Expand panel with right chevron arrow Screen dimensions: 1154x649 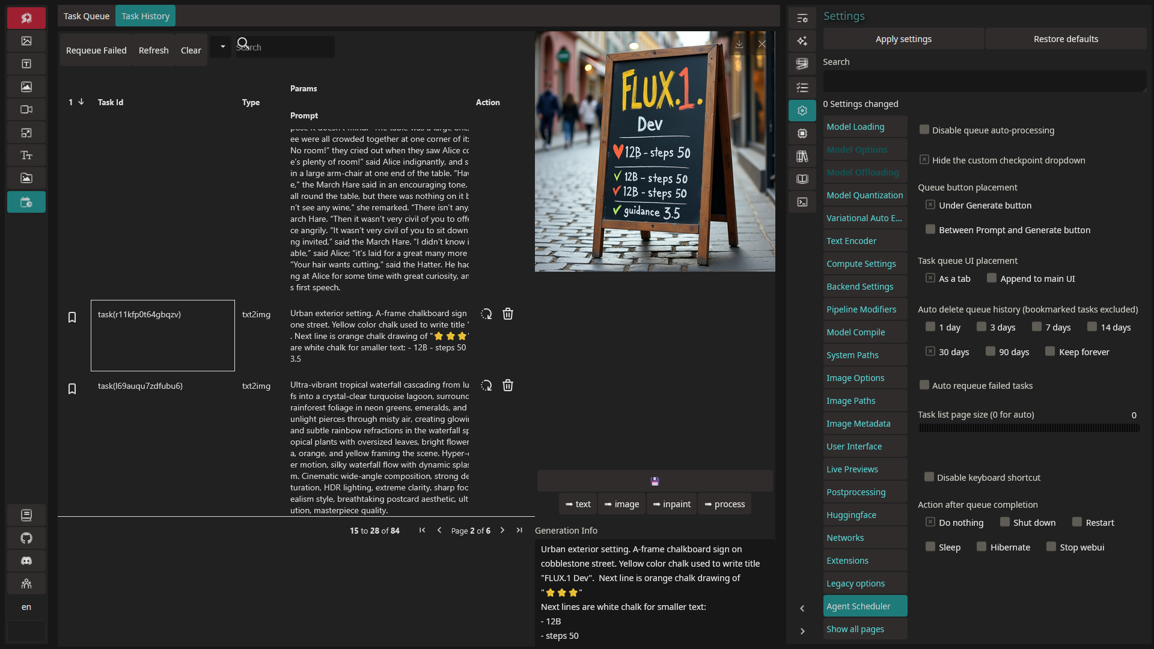point(802,631)
